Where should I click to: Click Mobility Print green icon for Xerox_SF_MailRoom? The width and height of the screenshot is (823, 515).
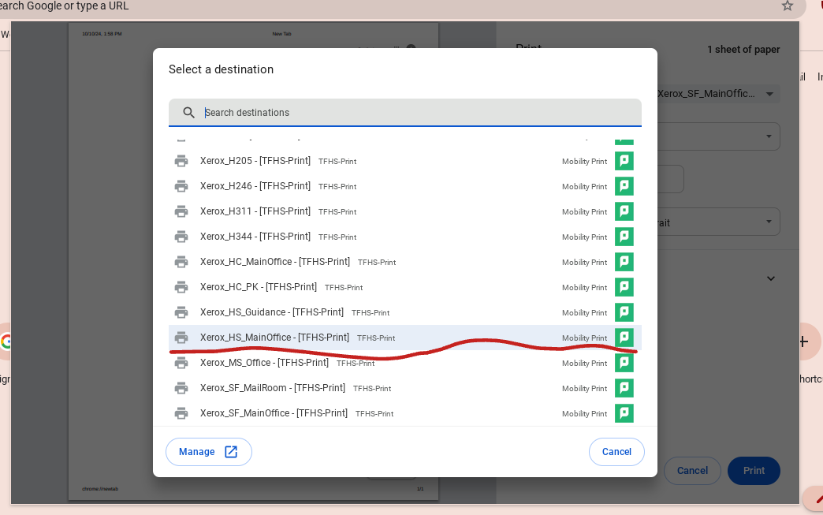[x=624, y=387]
